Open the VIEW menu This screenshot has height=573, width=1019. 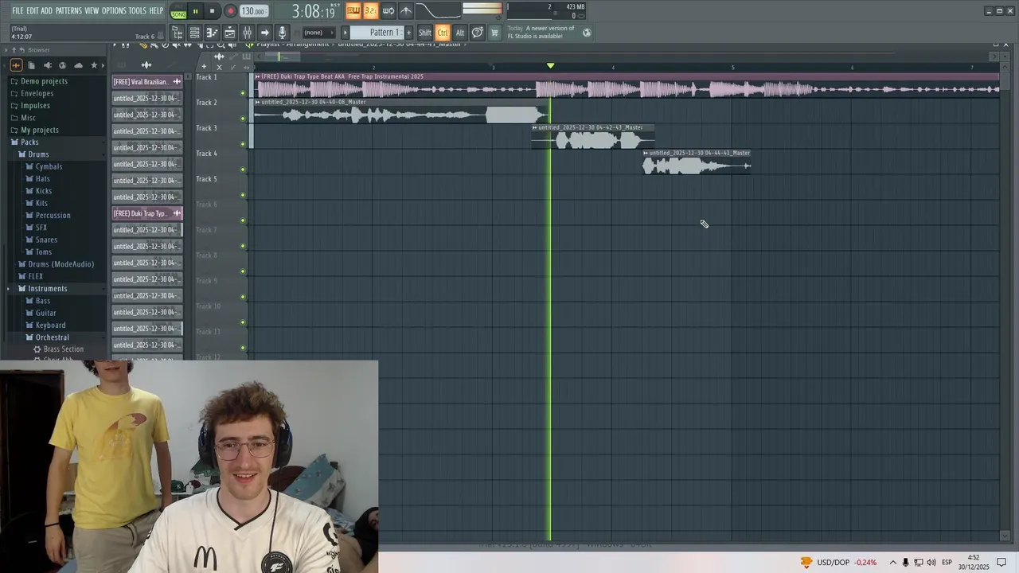pos(92,11)
